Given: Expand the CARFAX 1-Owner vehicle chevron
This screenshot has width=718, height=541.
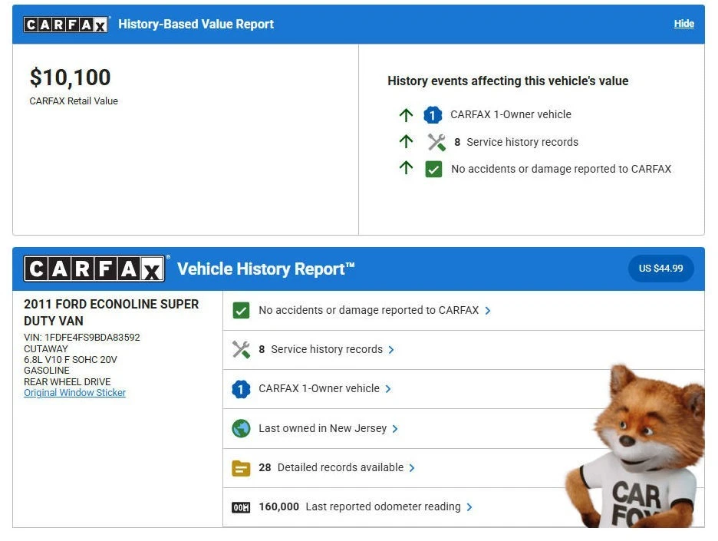Looking at the screenshot, I should point(388,389).
